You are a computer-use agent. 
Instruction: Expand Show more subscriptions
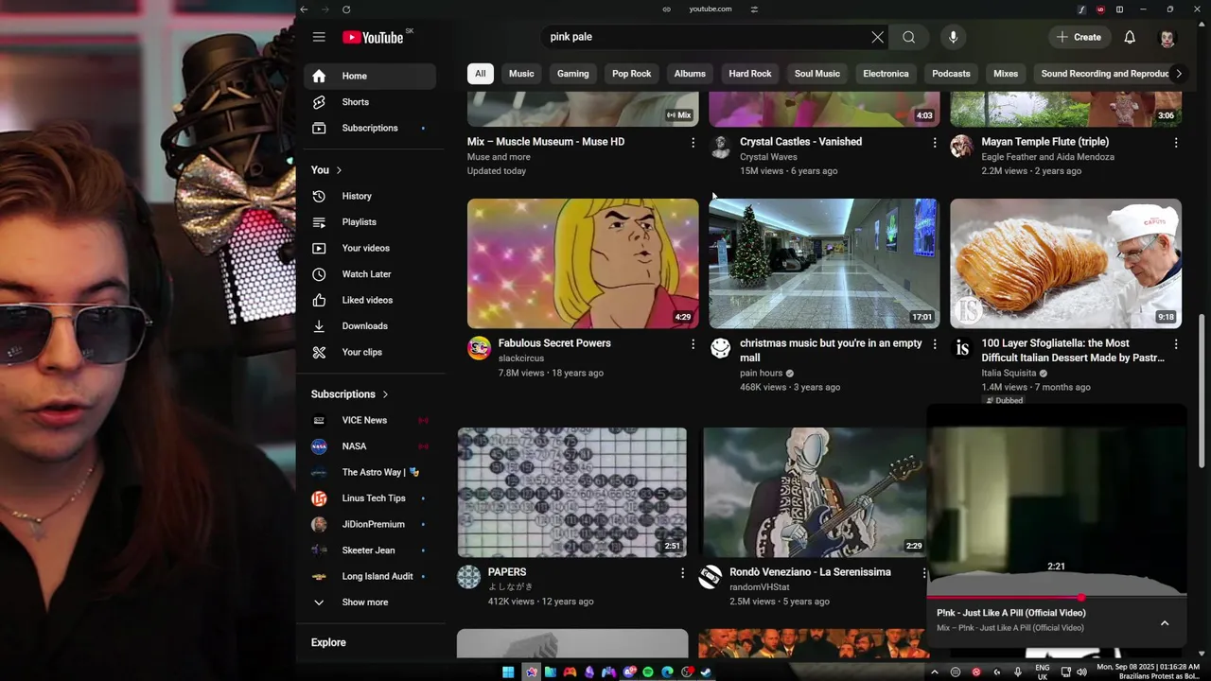point(370,602)
